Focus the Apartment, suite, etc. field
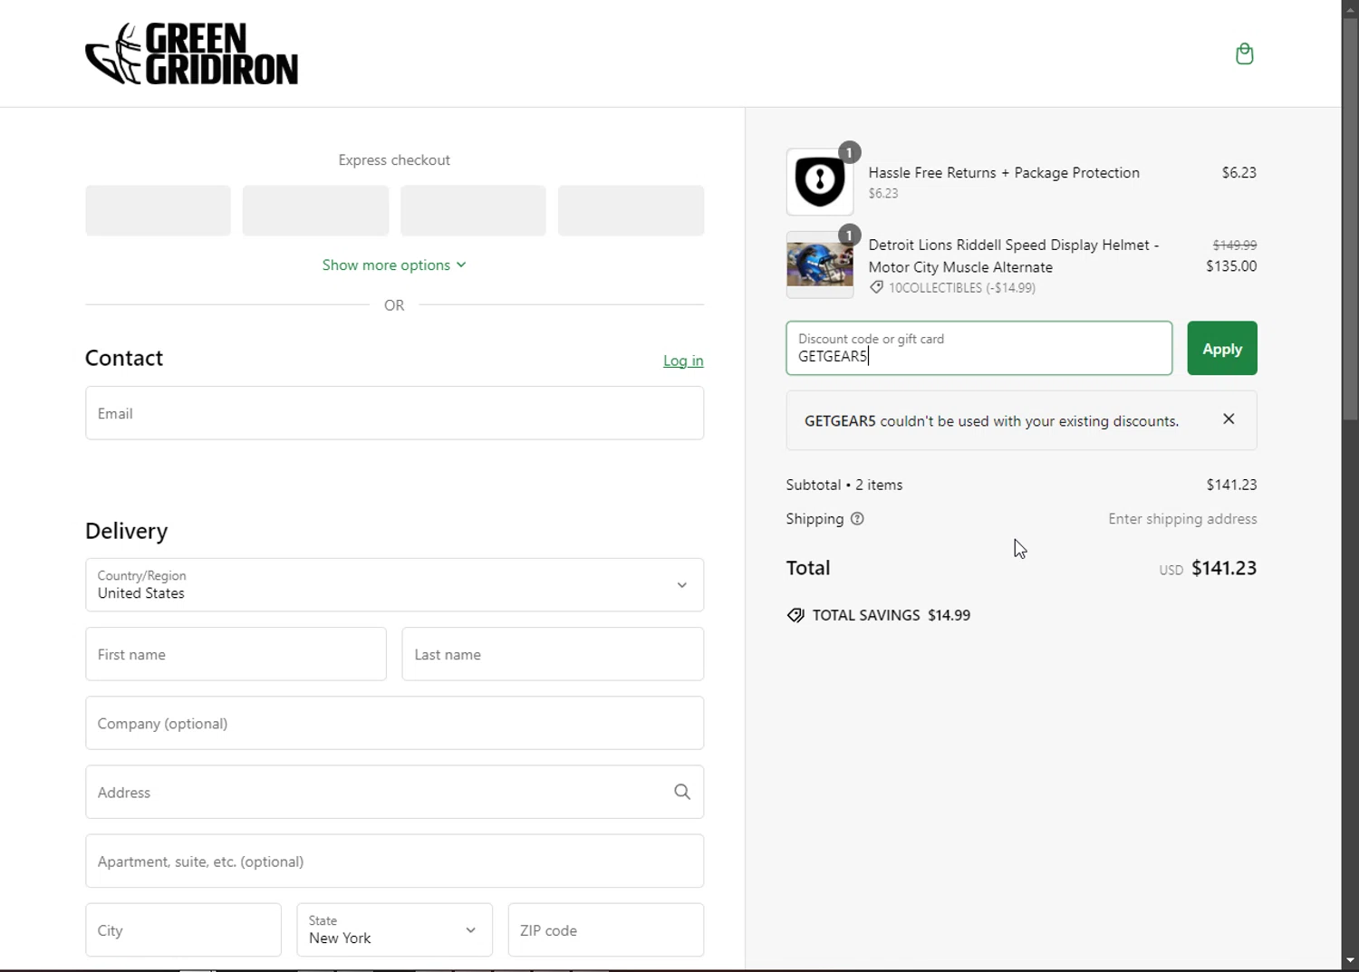Image resolution: width=1359 pixels, height=972 pixels. click(394, 861)
